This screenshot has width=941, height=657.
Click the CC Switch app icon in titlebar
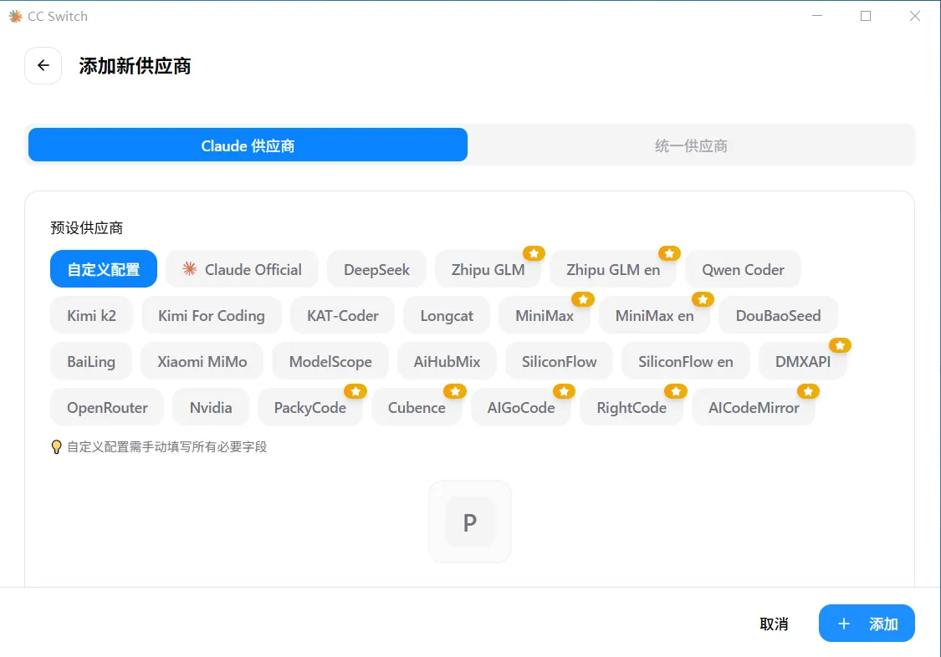14,15
